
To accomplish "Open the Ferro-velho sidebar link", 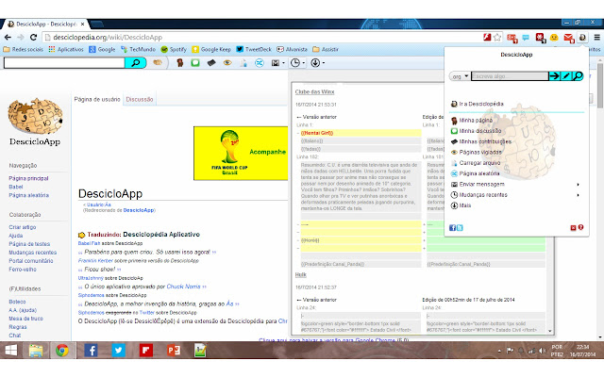I will 23,270.
